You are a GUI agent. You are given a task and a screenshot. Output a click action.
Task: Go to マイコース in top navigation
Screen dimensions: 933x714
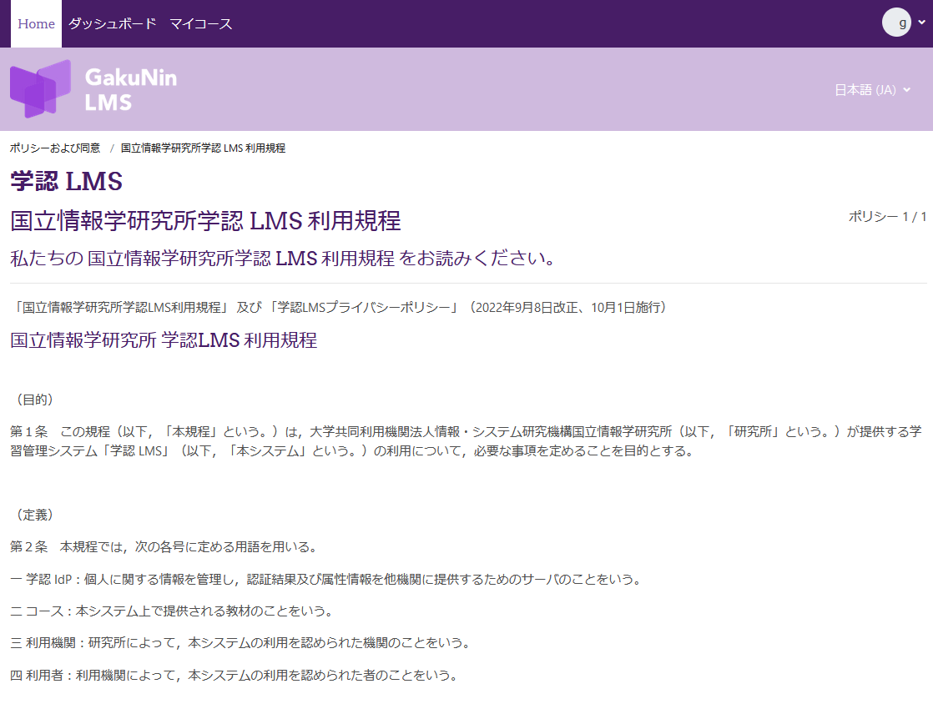pyautogui.click(x=200, y=24)
